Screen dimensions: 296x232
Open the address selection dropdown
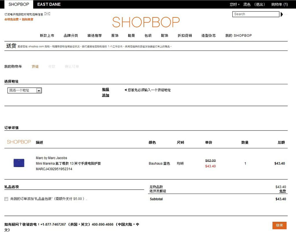pyautogui.click(x=25, y=90)
